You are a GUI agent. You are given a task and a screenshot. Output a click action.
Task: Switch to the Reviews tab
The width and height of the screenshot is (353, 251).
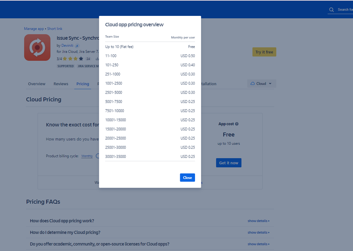click(x=61, y=84)
